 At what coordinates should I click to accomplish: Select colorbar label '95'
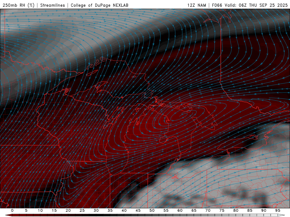click(278, 210)
